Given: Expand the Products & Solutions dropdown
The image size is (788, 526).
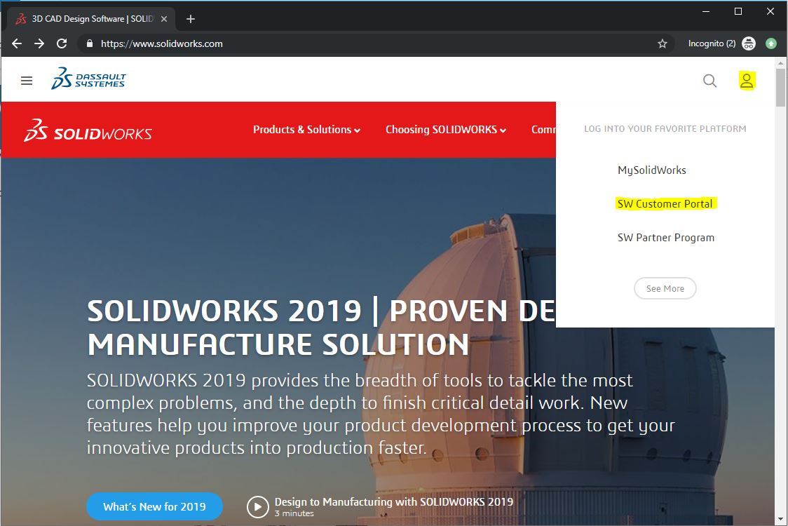Looking at the screenshot, I should point(306,130).
